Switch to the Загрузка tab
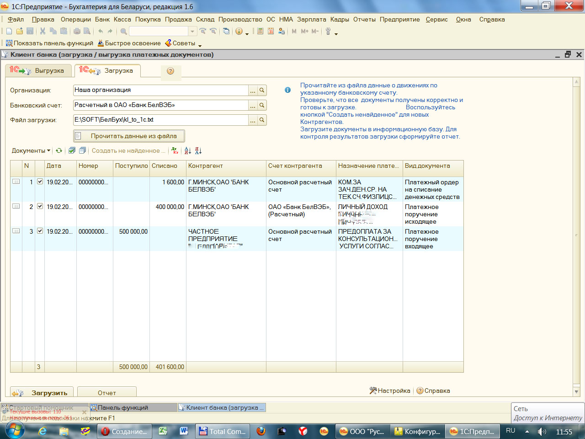Screen dimensions: 585x439 click(107, 70)
